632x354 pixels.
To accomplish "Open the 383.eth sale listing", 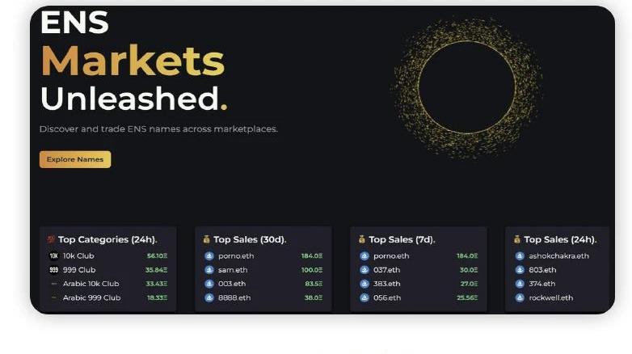I will [x=419, y=284].
